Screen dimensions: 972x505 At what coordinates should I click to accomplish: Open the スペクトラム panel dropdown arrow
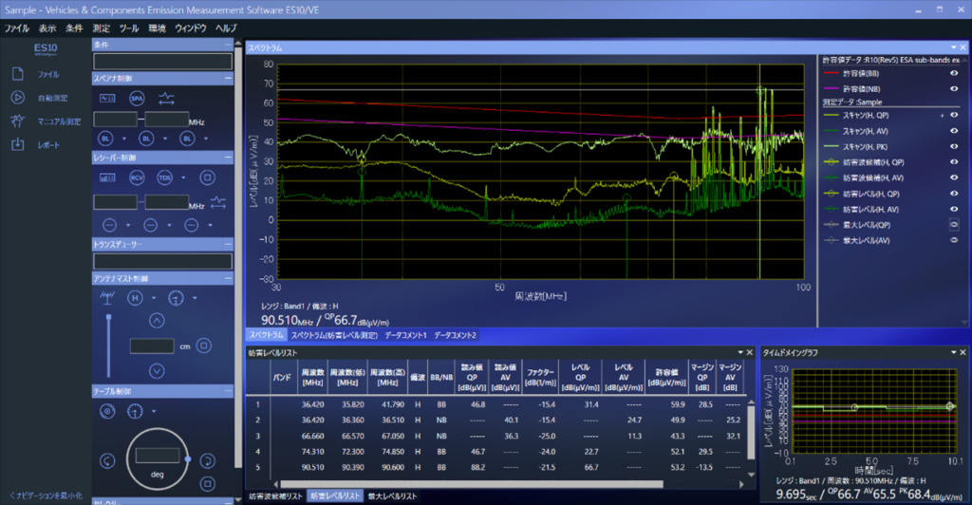click(952, 47)
